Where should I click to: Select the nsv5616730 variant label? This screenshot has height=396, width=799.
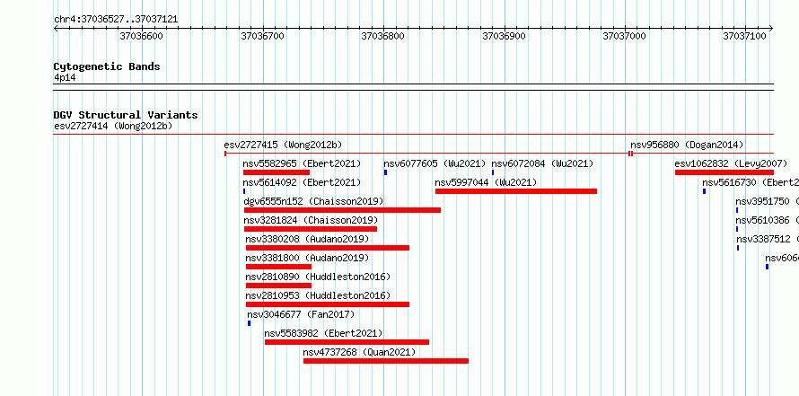point(751,182)
